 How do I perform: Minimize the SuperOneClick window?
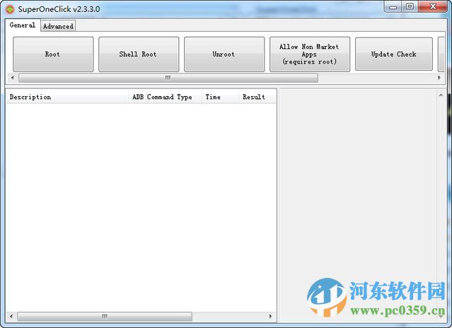(x=393, y=7)
